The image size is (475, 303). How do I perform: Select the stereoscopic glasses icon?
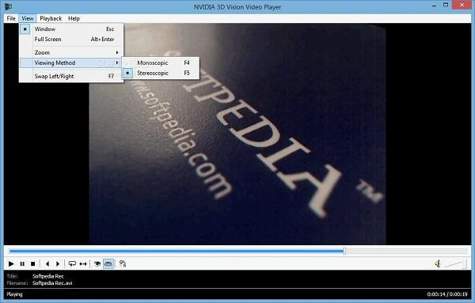click(108, 264)
